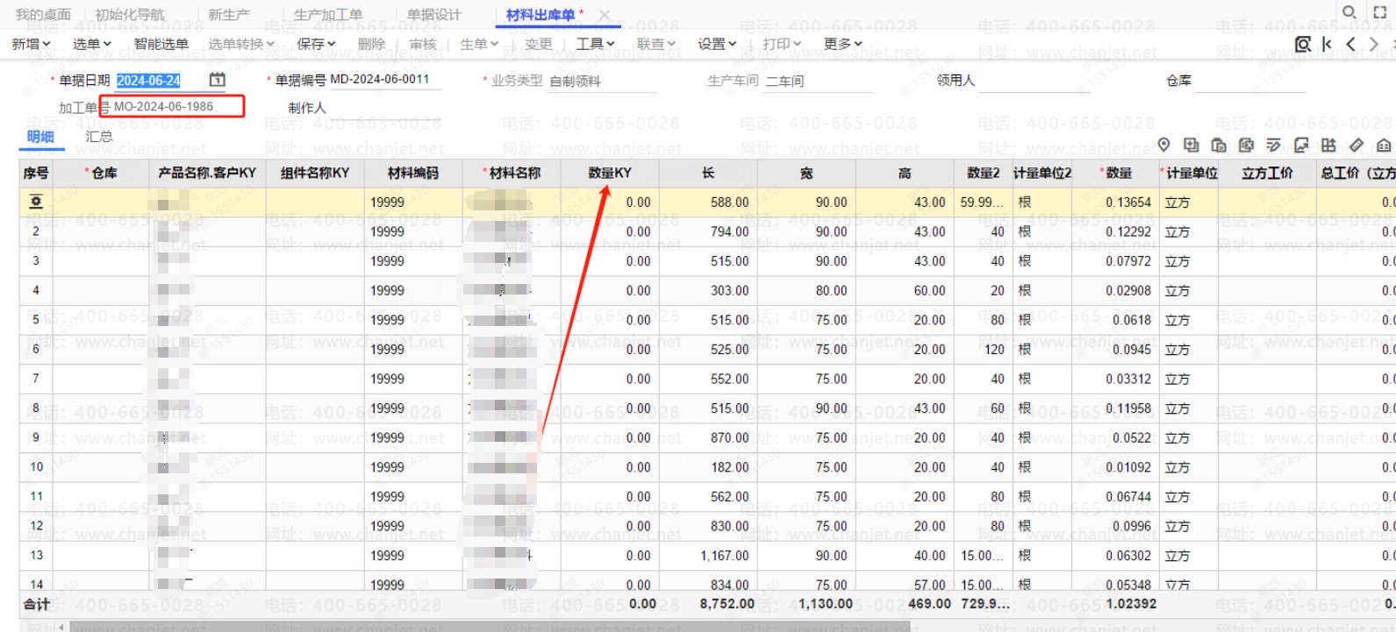Click the warehouse icon in table toolbar
The width and height of the screenshot is (1396, 632).
(1384, 145)
